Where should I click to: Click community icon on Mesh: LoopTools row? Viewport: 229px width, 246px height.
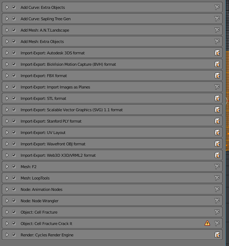[x=217, y=178]
